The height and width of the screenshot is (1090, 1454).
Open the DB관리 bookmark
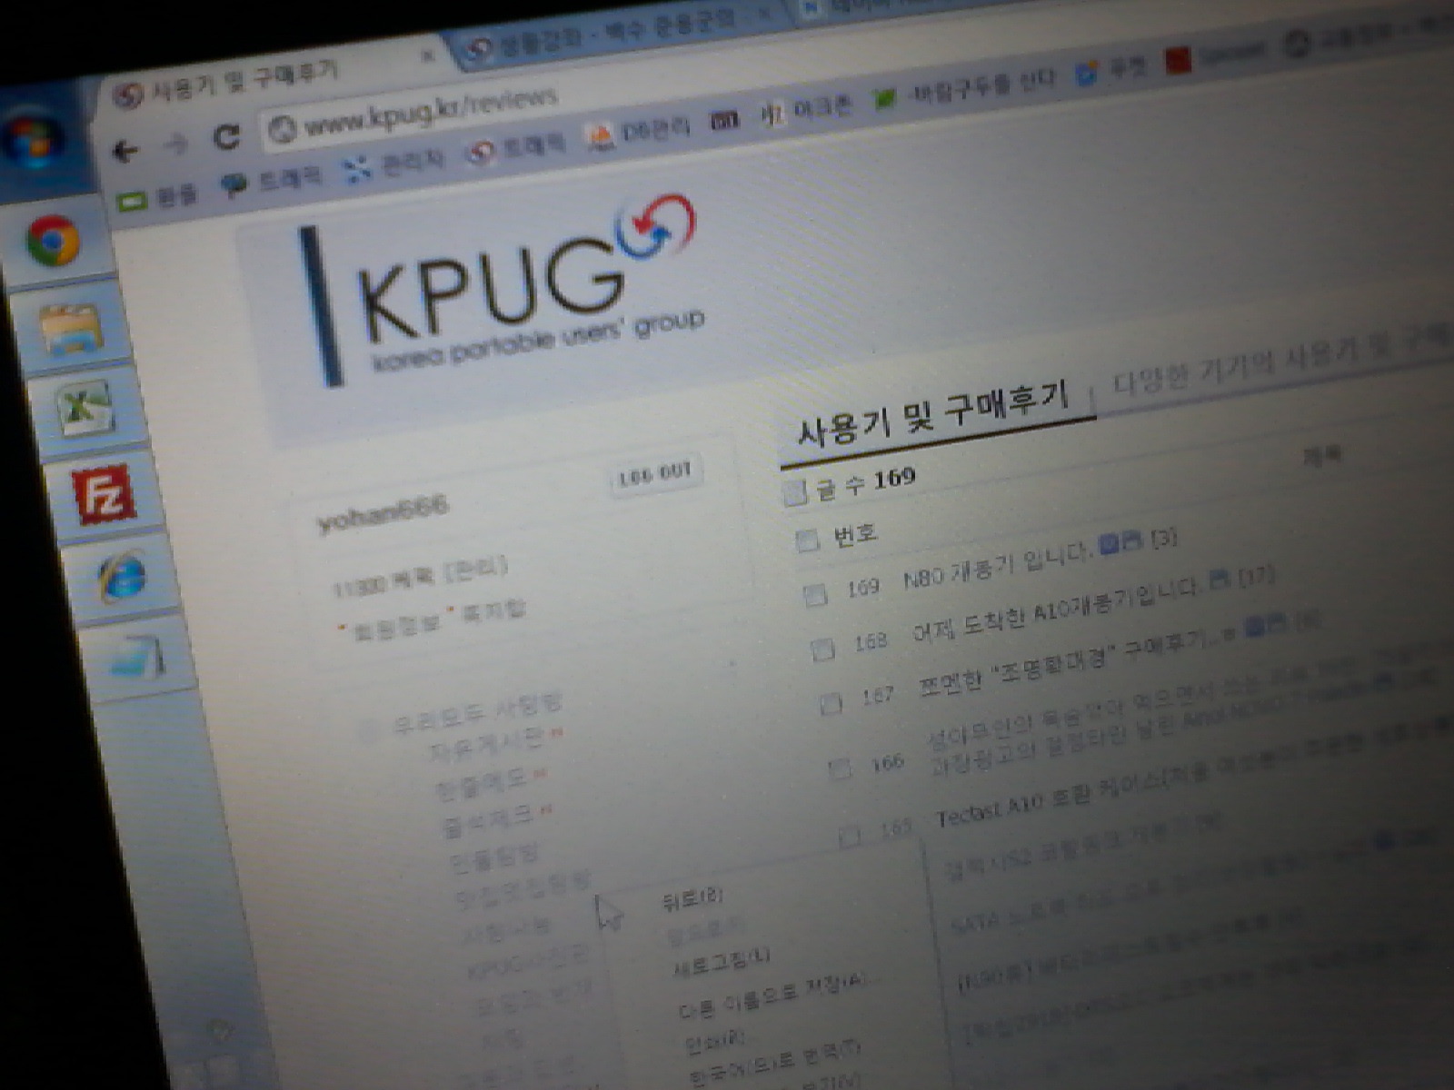tap(639, 133)
